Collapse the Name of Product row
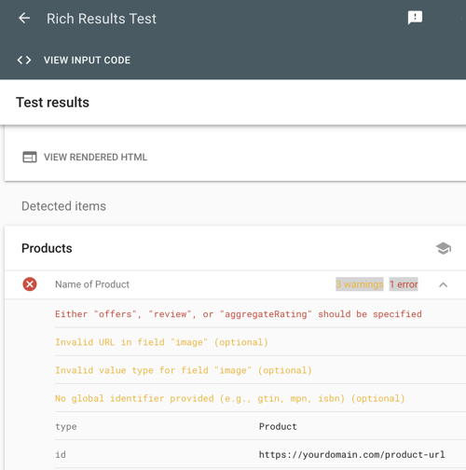466x470 pixels. pyautogui.click(x=444, y=284)
